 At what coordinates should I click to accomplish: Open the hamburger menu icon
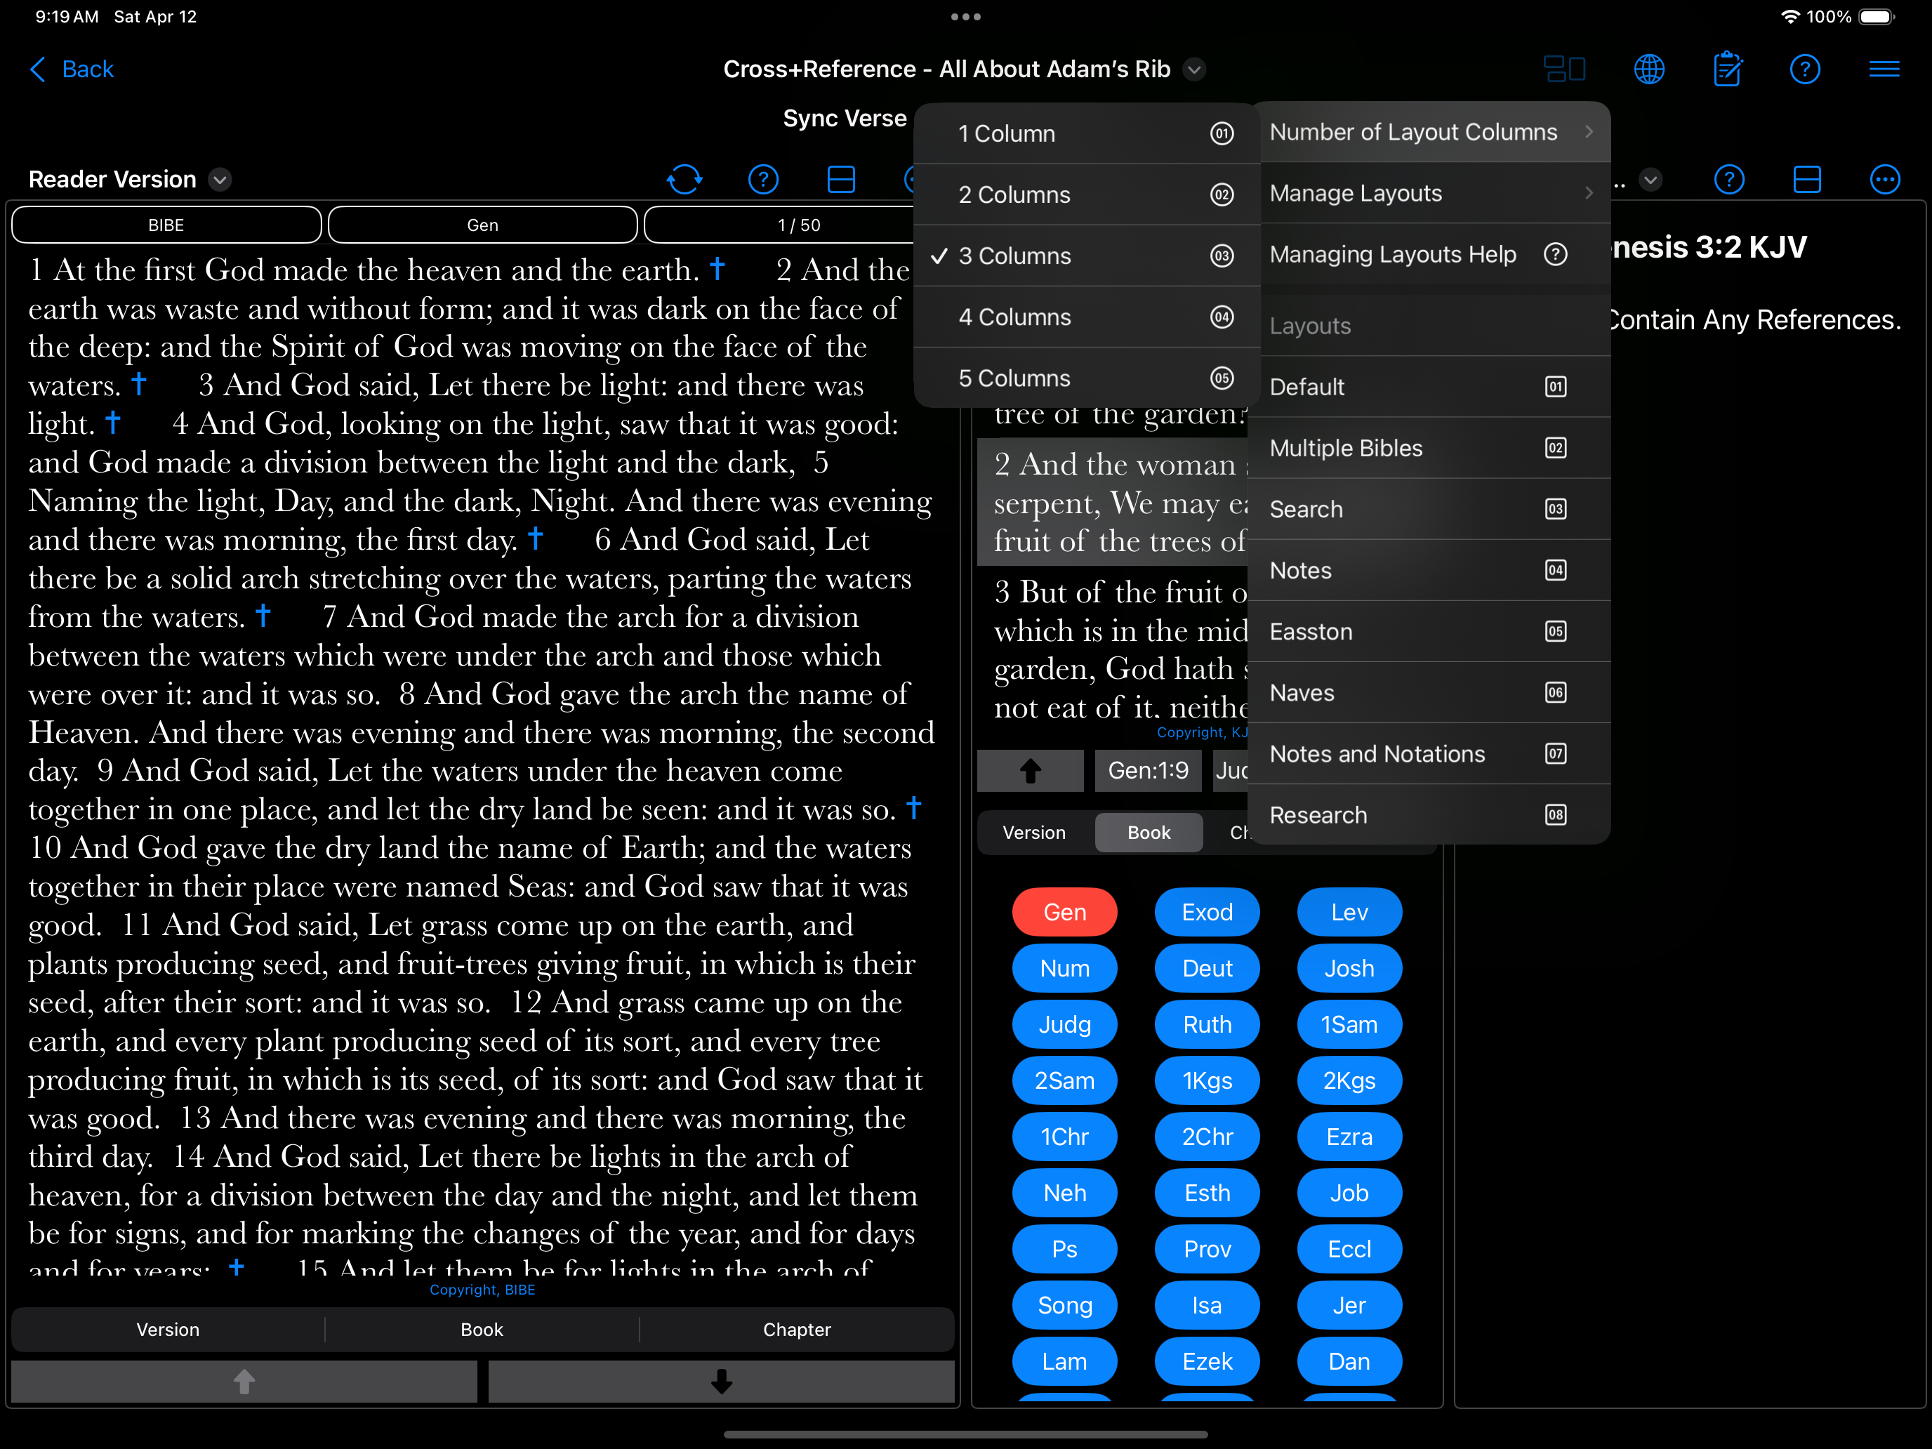point(1884,69)
